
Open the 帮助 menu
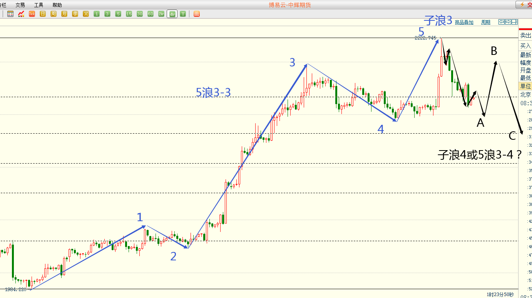(57, 5)
